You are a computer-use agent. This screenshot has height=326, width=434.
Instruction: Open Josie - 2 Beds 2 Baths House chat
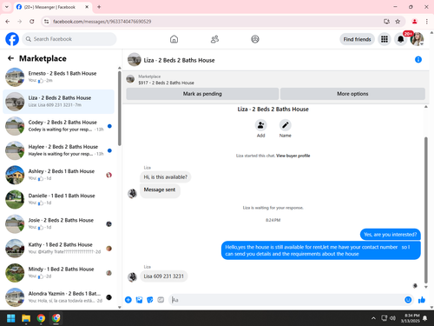[x=58, y=223]
